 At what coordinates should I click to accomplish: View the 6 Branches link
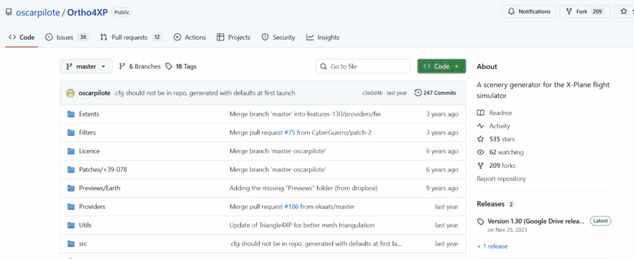pyautogui.click(x=140, y=66)
